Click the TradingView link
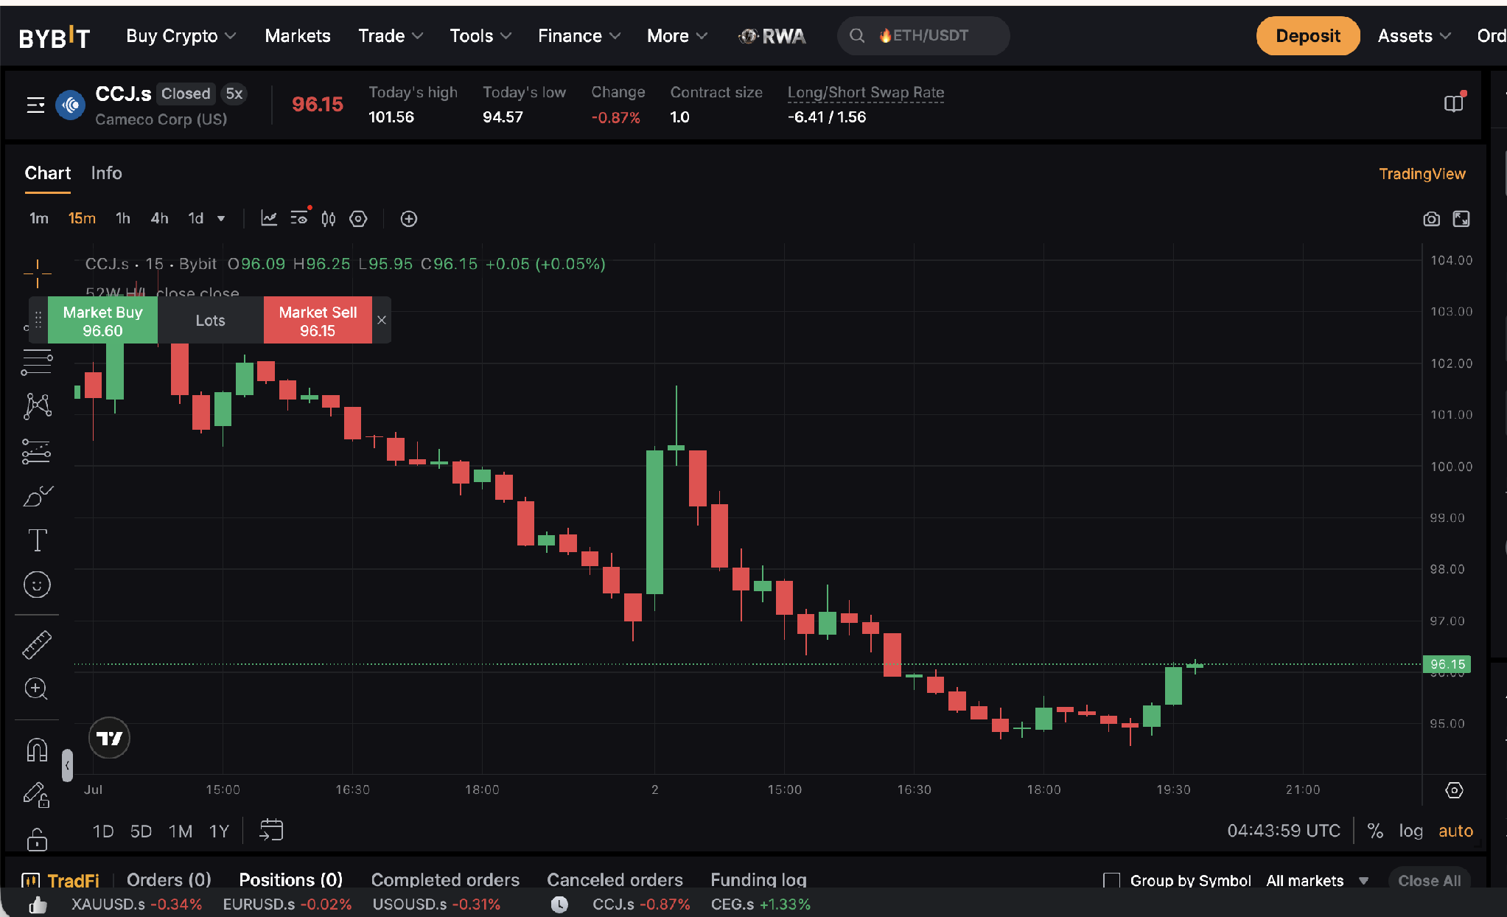1507x917 pixels. point(1422,174)
